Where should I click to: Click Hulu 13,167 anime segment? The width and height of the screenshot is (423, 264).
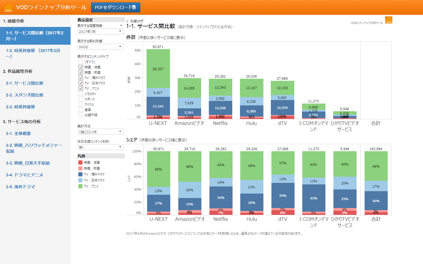(252, 88)
